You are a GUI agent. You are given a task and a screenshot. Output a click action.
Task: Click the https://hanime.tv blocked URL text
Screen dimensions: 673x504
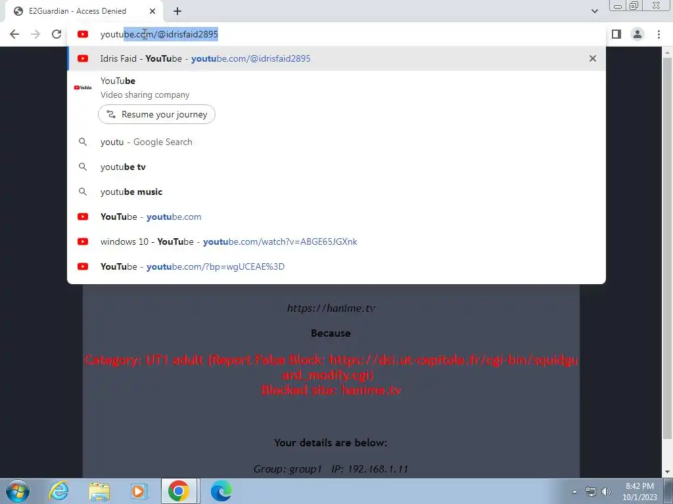coord(331,308)
